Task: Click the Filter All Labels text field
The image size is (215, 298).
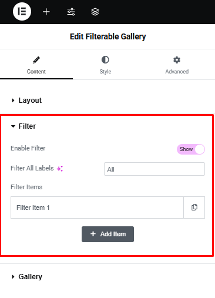Action: coord(154,169)
